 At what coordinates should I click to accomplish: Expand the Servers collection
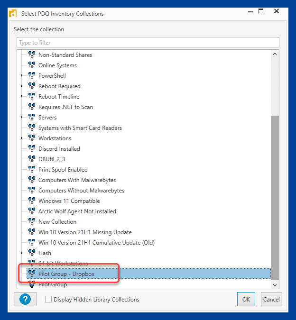pos(22,117)
